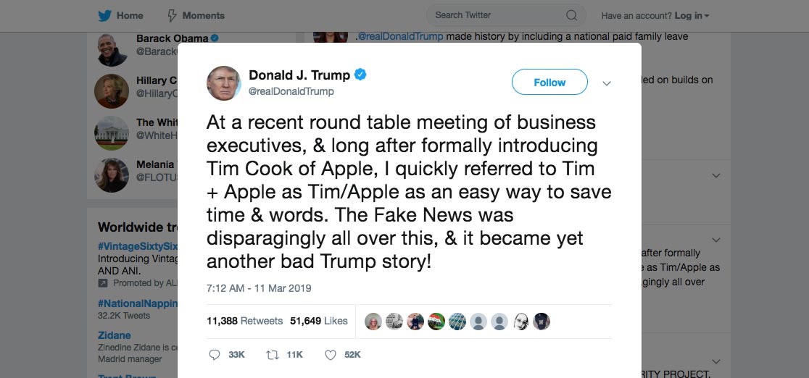Click the reply speech bubble icon
This screenshot has width=809, height=378.
tap(214, 355)
